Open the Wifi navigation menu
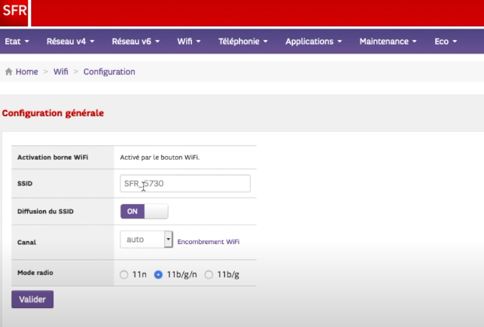The image size is (484, 327). point(189,41)
